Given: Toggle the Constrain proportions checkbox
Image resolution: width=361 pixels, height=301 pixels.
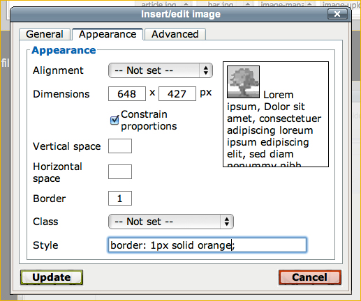Looking at the screenshot, I should click(x=115, y=121).
